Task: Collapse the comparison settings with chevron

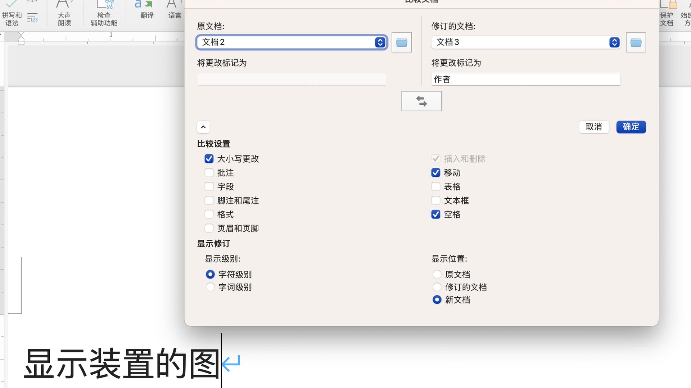Action: coord(203,127)
